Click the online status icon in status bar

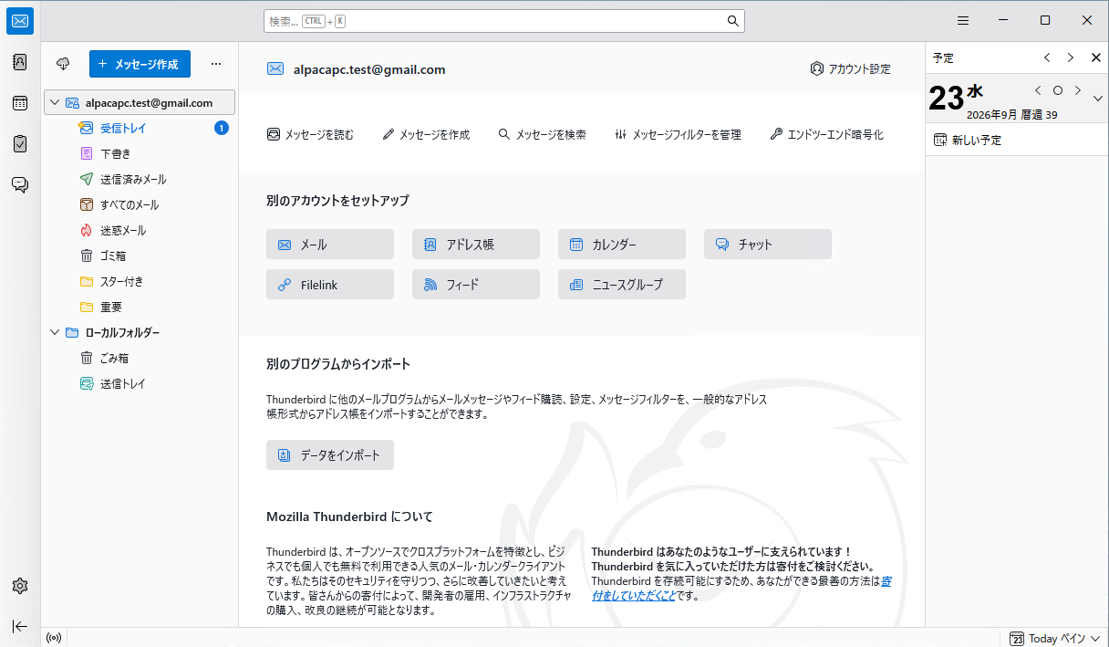click(54, 638)
